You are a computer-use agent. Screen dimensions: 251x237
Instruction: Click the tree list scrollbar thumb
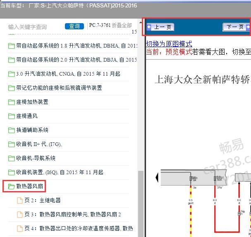pos(141,204)
